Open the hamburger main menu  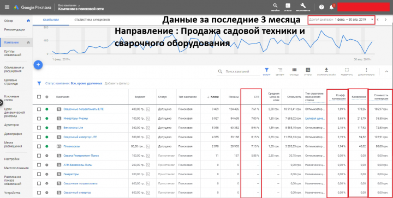pyautogui.click(x=7, y=7)
